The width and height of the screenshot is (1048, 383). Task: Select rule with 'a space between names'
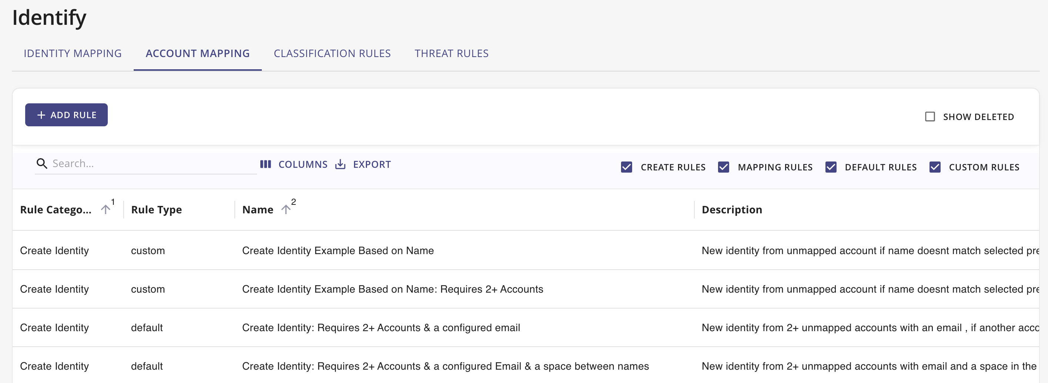pos(525,366)
